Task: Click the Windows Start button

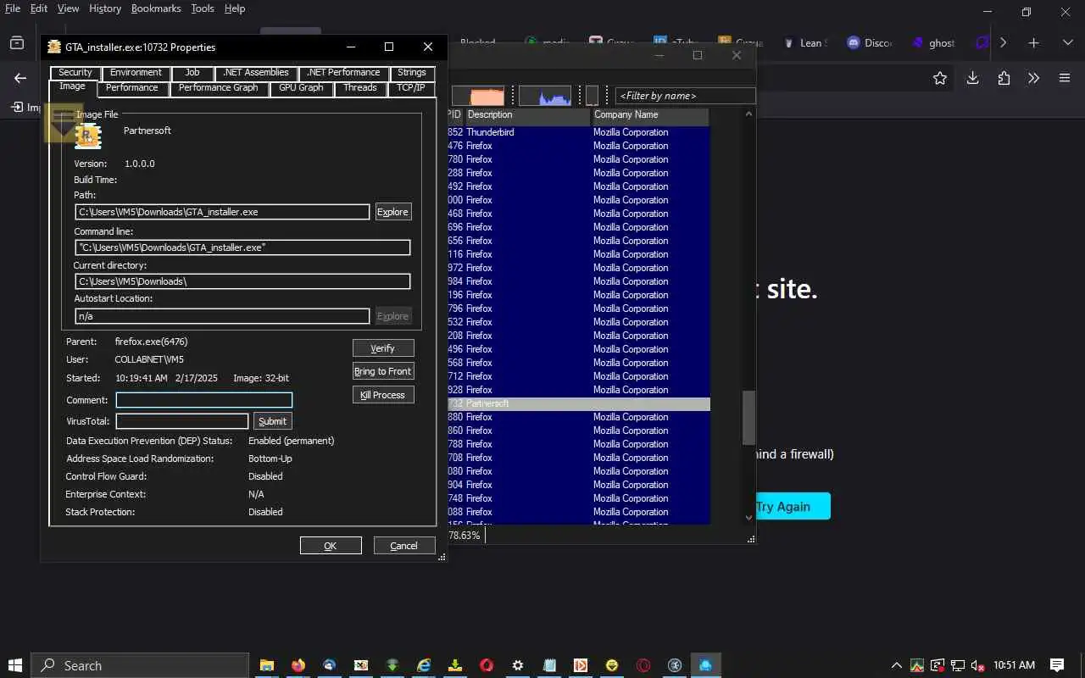Action: click(15, 665)
